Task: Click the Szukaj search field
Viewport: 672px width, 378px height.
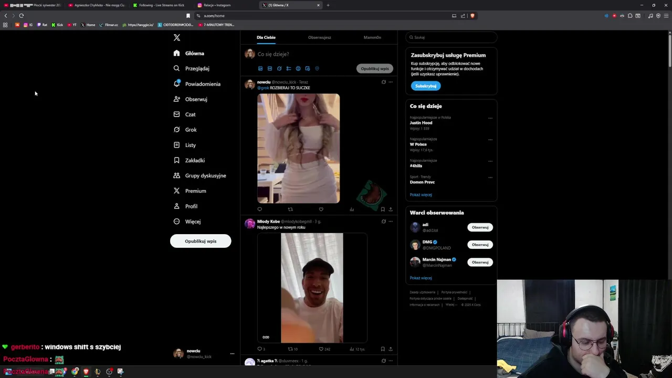Action: (451, 37)
